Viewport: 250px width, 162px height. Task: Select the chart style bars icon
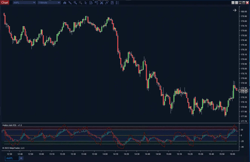[65, 3]
